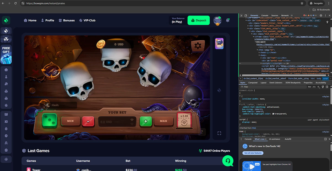Activate DevTools inspect element picker
This screenshot has width=332, height=171.
click(242, 15)
